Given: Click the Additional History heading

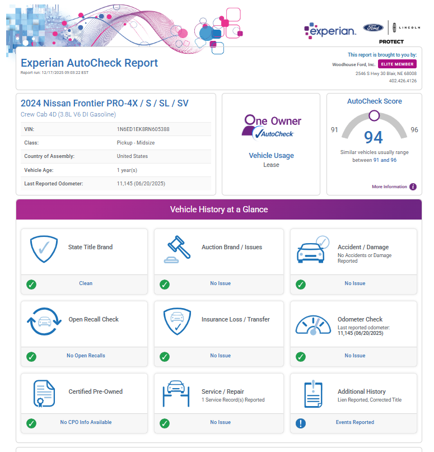Looking at the screenshot, I should pyautogui.click(x=362, y=392).
